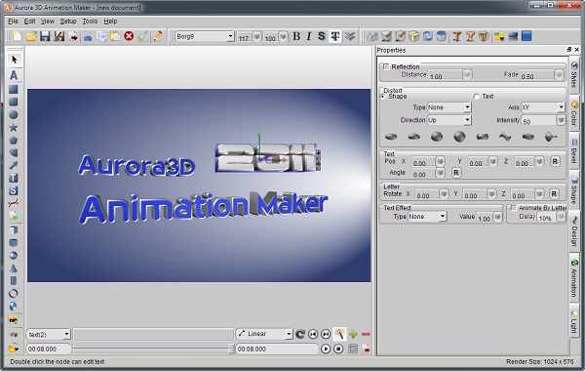Viewport: 585px width, 371px height.
Task: Open the Edit menu
Action: pyautogui.click(x=29, y=21)
